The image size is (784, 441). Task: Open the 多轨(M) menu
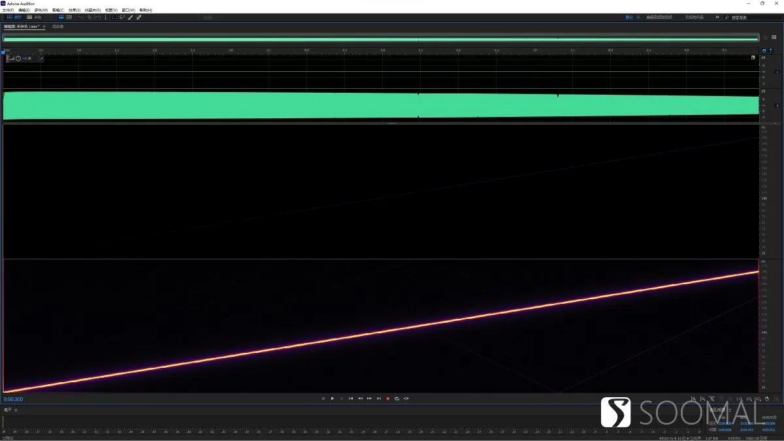pos(41,10)
